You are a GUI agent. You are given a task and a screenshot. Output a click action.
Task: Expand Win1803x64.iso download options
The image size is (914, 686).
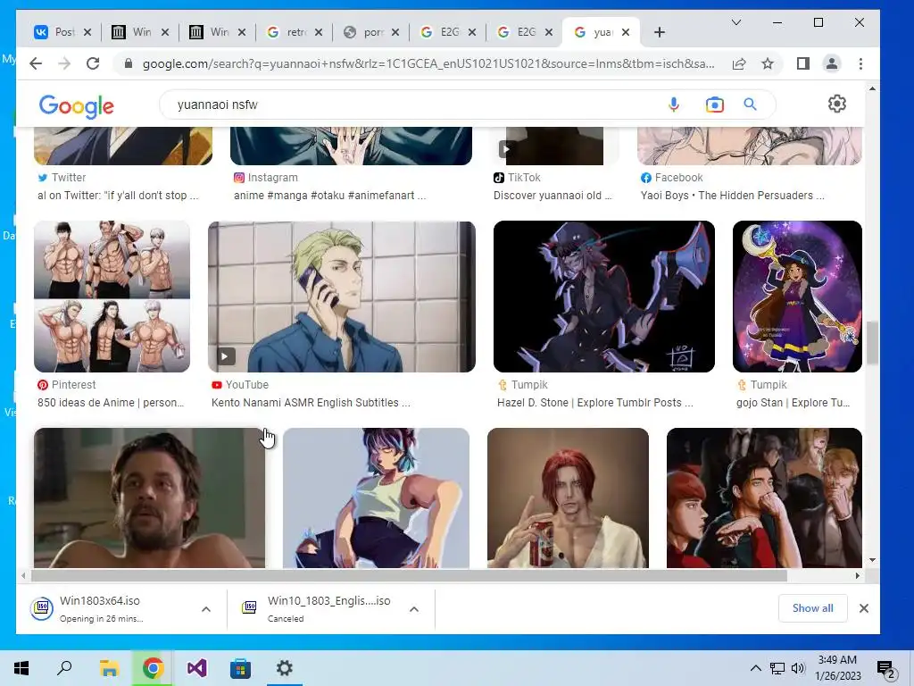click(206, 609)
